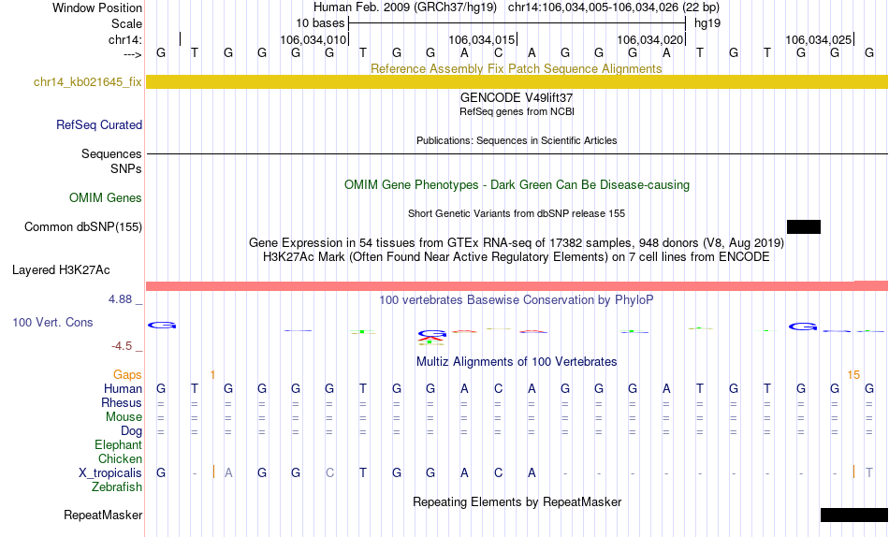Click the 'Human' species label
The image size is (889, 537).
123,389
